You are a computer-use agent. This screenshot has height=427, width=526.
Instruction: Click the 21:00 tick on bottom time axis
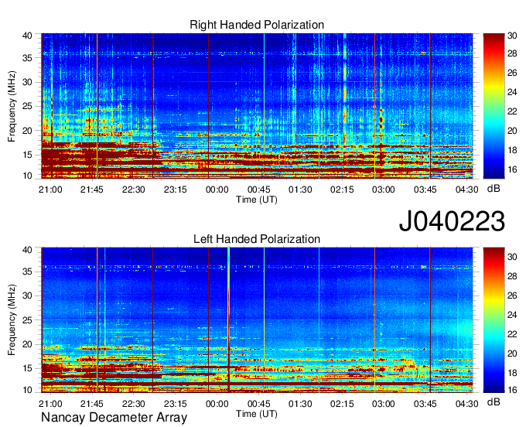pos(50,404)
